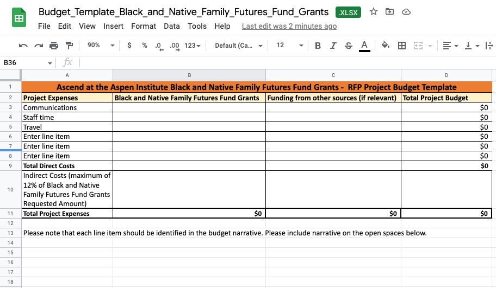Expand the name box B36 dropdown
The width and height of the screenshot is (496, 288).
[x=49, y=63]
